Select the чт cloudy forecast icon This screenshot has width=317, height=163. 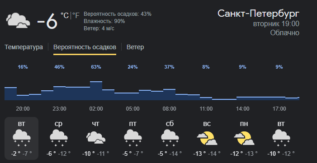click(95, 138)
